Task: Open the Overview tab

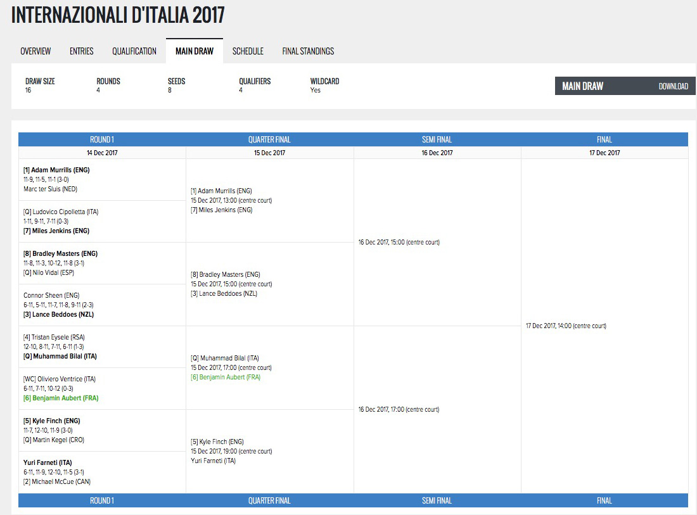Action: [x=35, y=51]
